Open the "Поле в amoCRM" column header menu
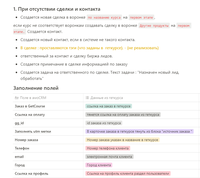 point(33,98)
